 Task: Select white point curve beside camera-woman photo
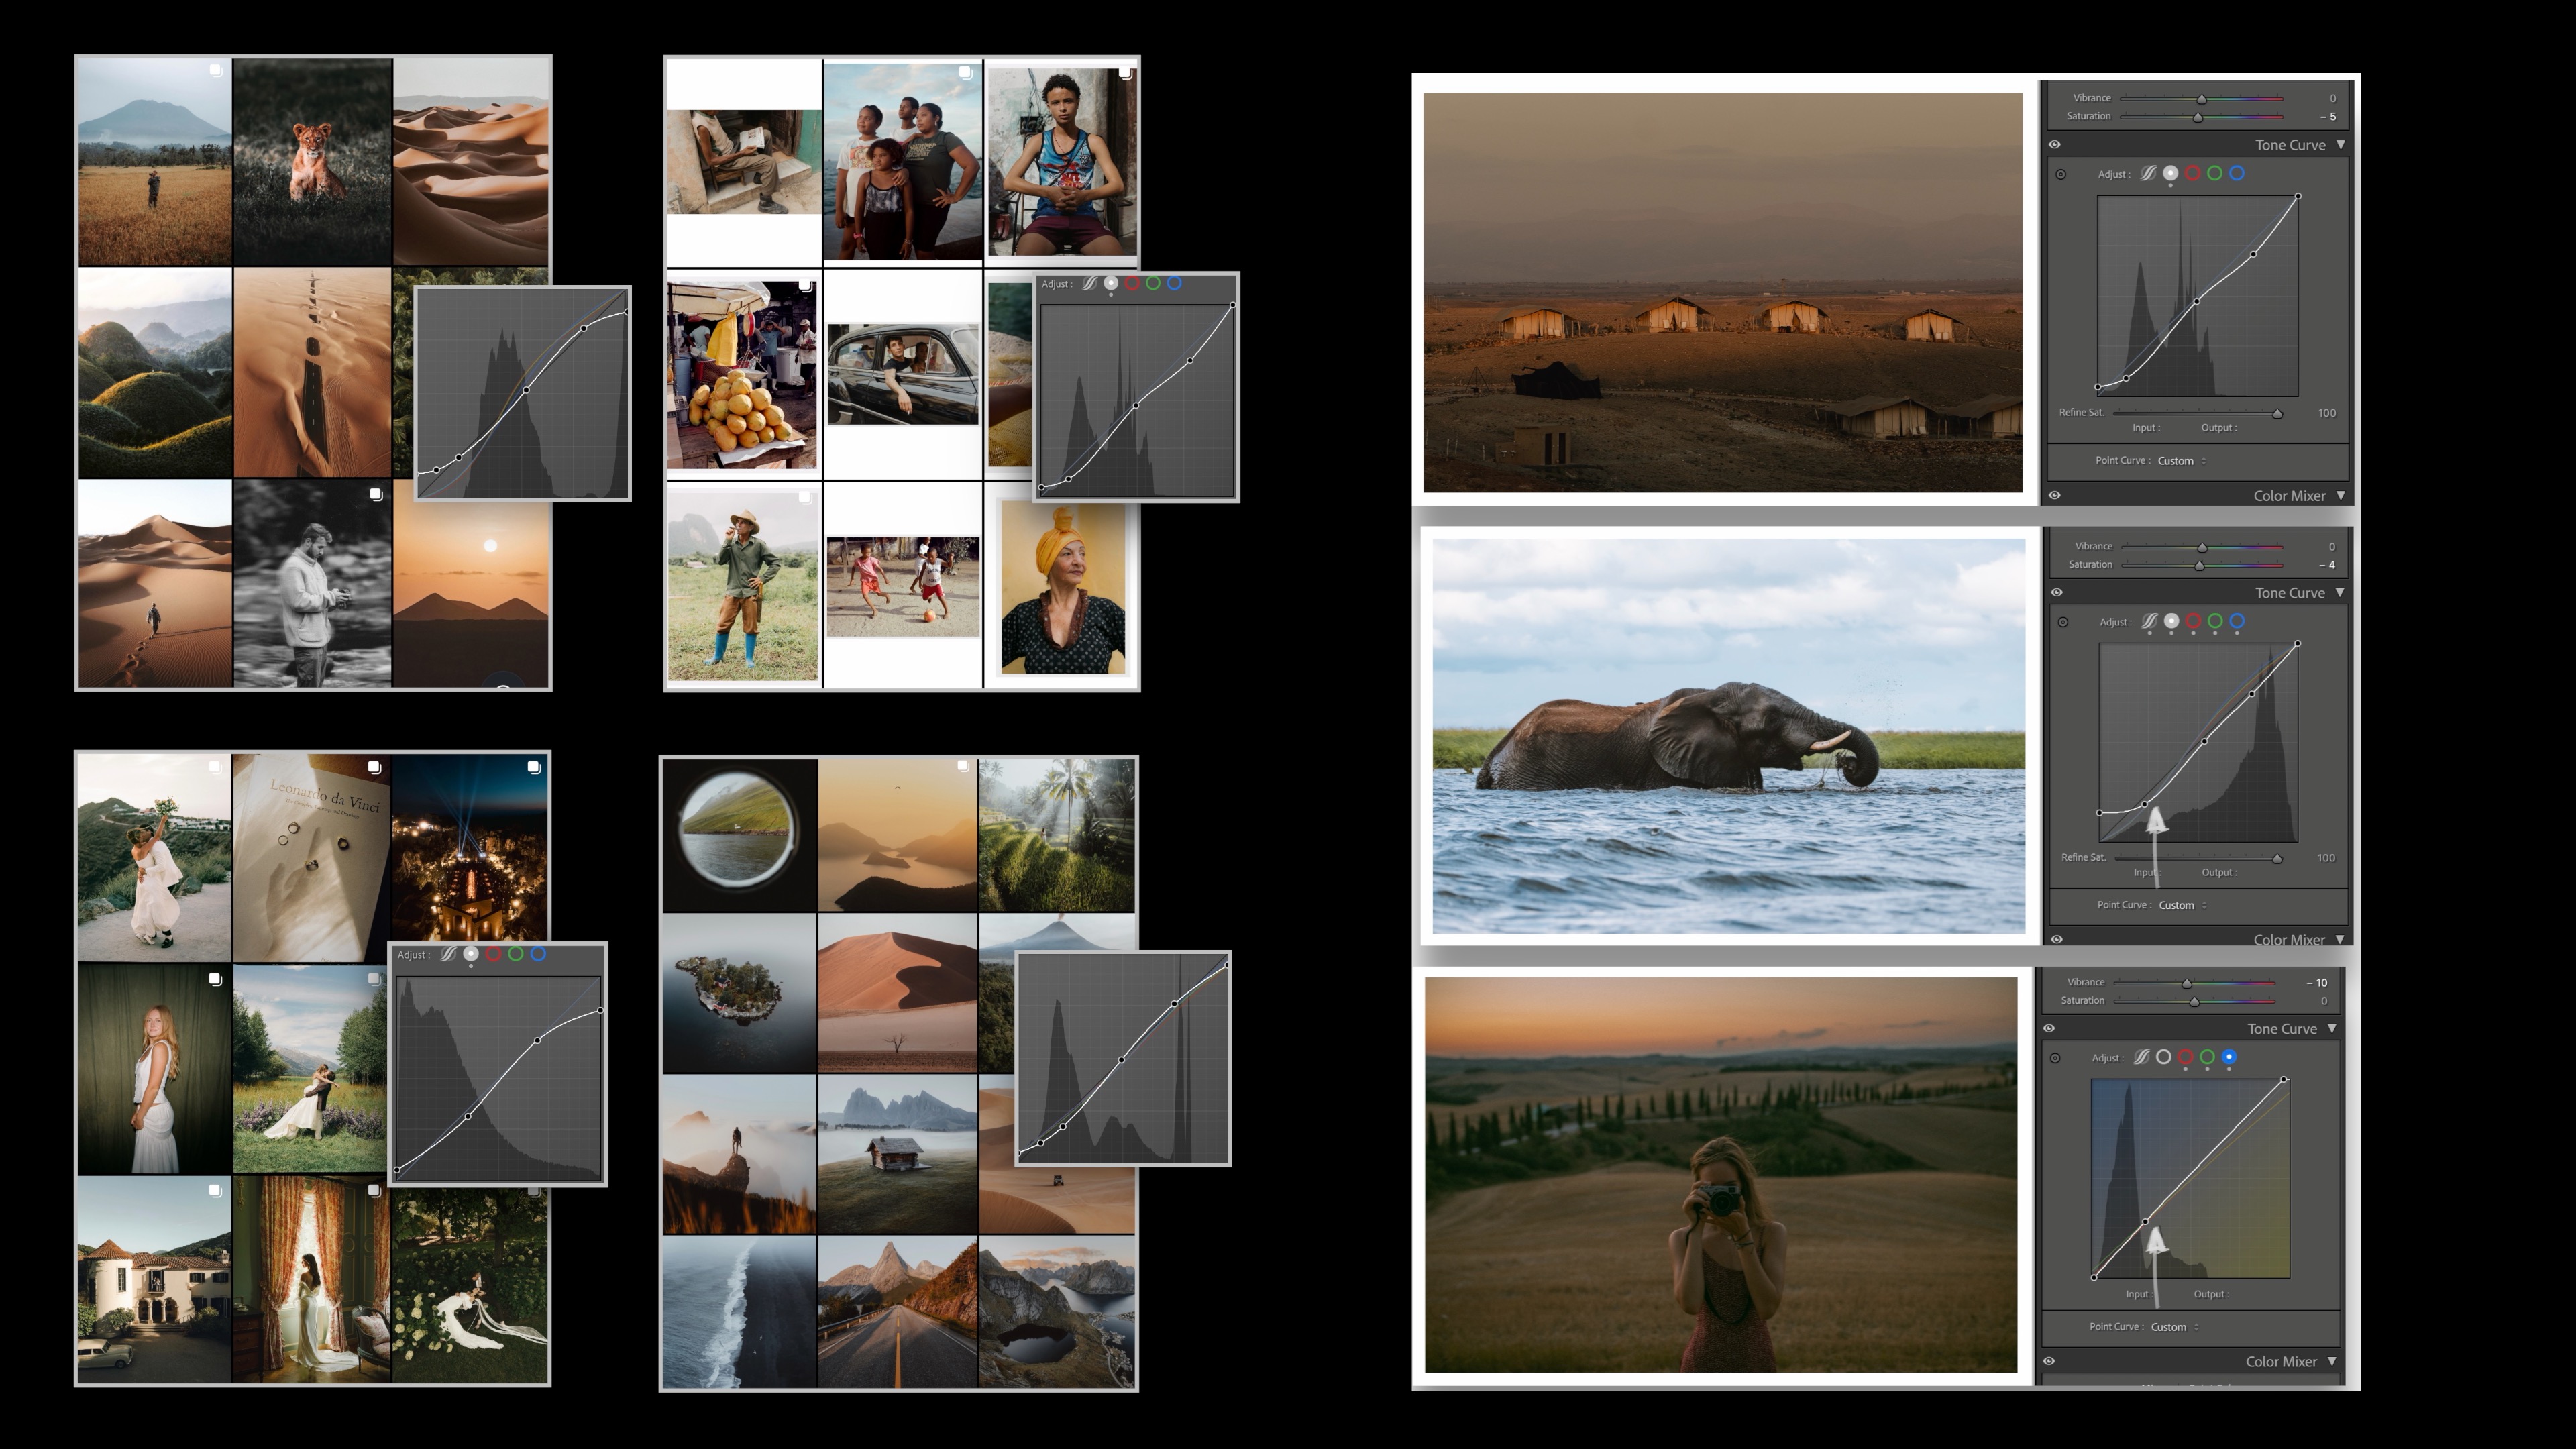tap(2163, 1057)
